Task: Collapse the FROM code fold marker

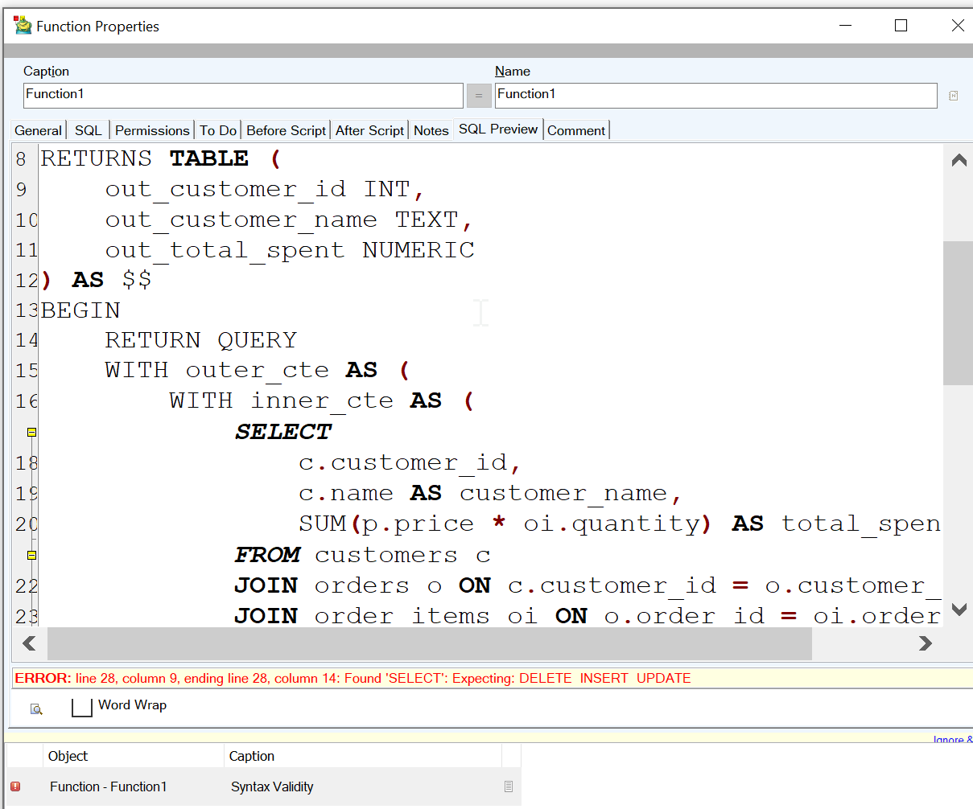Action: (32, 555)
